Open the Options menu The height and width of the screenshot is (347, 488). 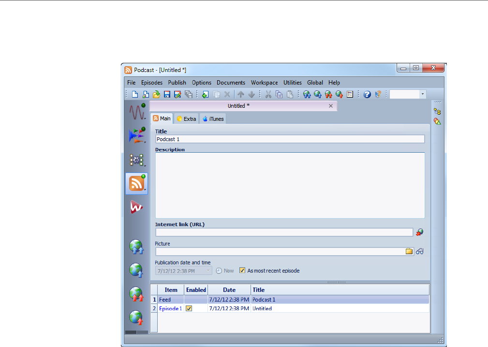point(202,82)
